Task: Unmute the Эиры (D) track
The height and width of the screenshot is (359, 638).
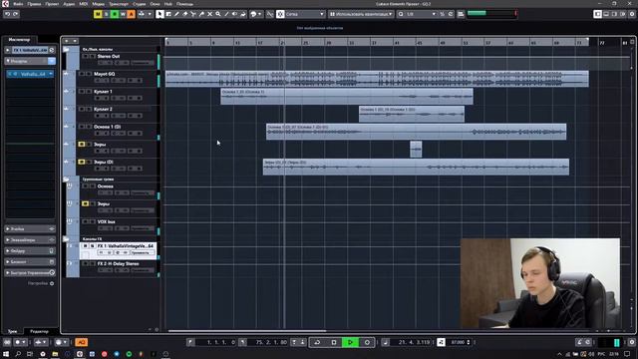Action: [x=82, y=162]
